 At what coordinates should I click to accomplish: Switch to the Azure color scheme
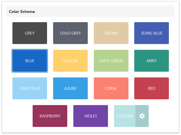(x=70, y=88)
